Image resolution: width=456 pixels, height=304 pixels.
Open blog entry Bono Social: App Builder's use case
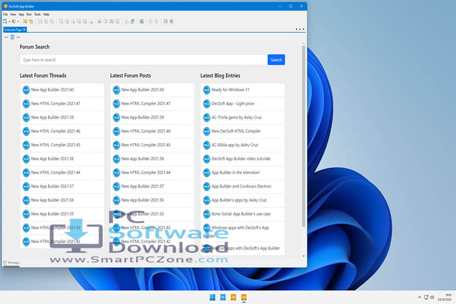pos(243,214)
